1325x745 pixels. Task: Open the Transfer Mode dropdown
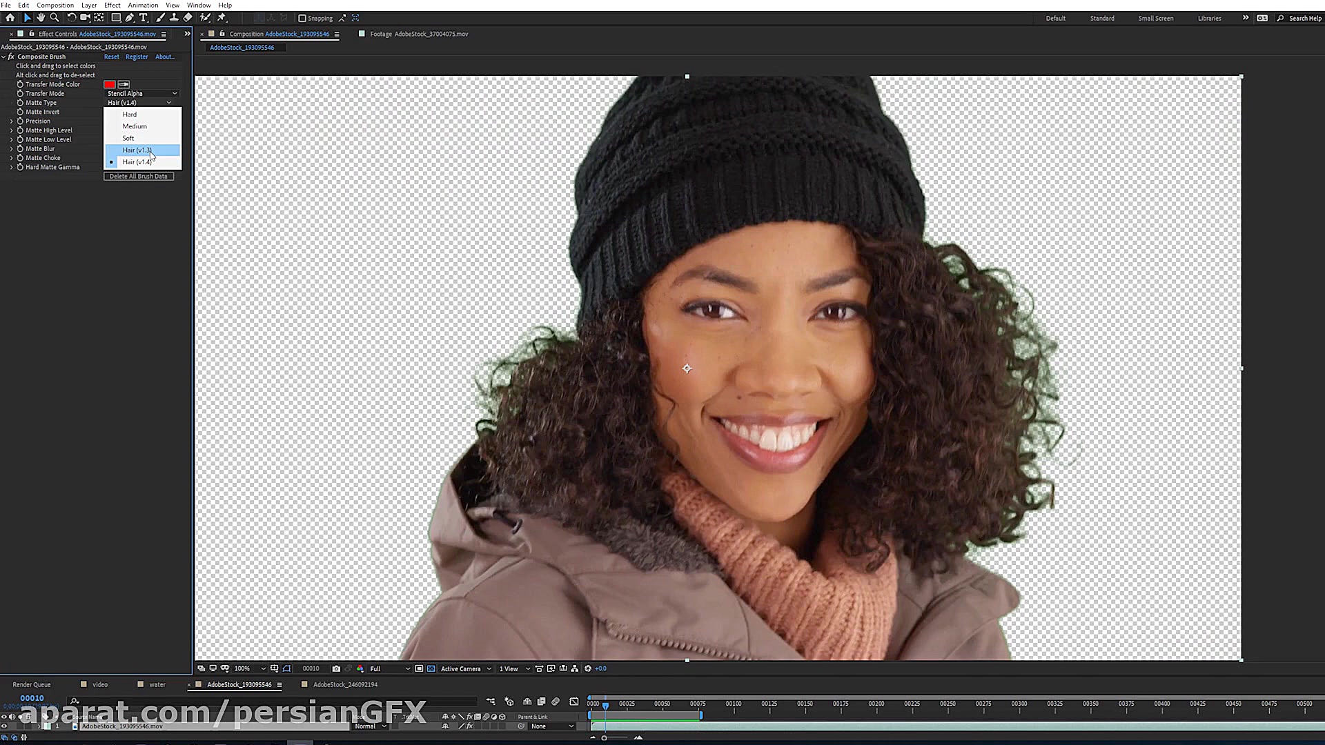pos(141,93)
